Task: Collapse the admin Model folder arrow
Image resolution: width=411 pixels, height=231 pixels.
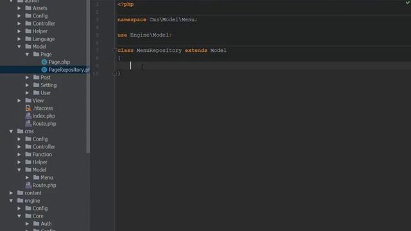Action: (x=19, y=47)
